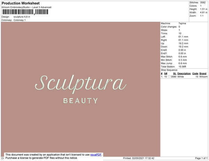Click the Colorway 1 label
Screen dimensions: 209x161
click(x=20, y=20)
